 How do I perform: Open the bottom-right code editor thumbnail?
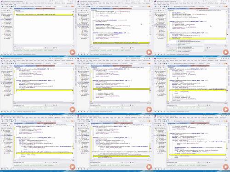[x=192, y=143]
